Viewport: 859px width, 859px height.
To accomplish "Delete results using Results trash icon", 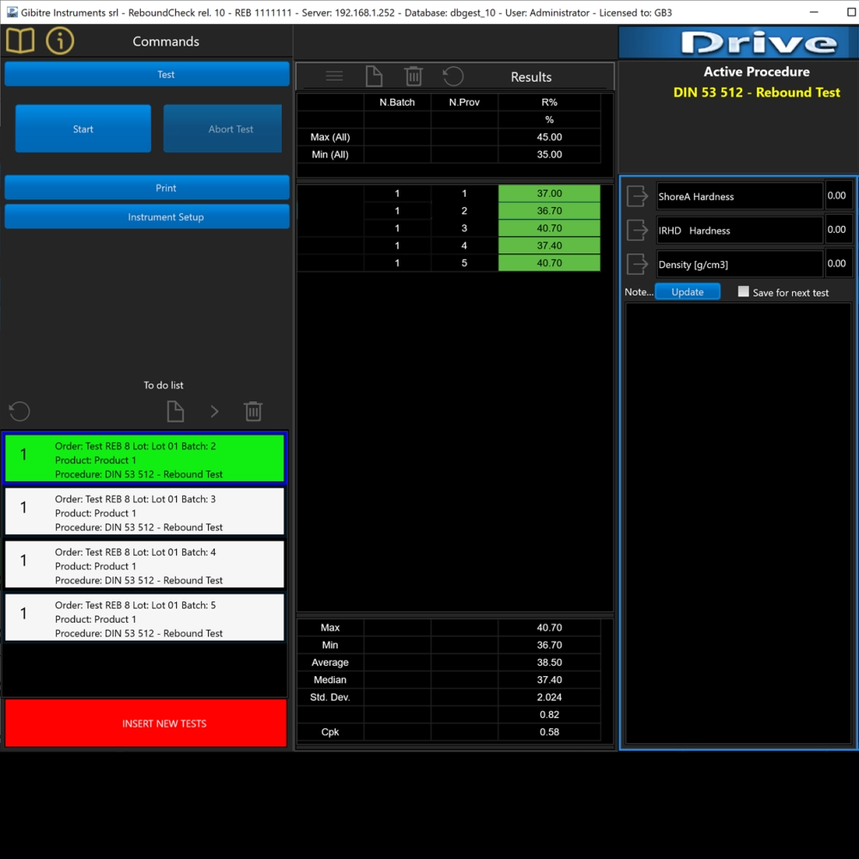I will pyautogui.click(x=413, y=76).
